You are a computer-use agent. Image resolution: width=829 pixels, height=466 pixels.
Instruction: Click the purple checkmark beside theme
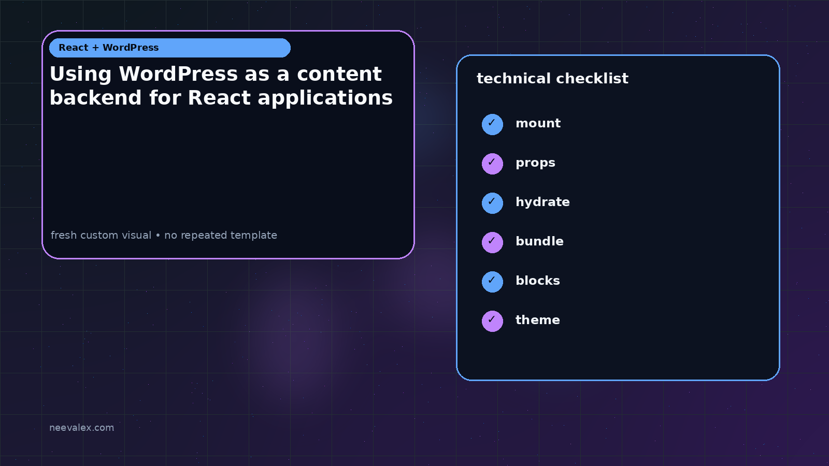tap(492, 321)
